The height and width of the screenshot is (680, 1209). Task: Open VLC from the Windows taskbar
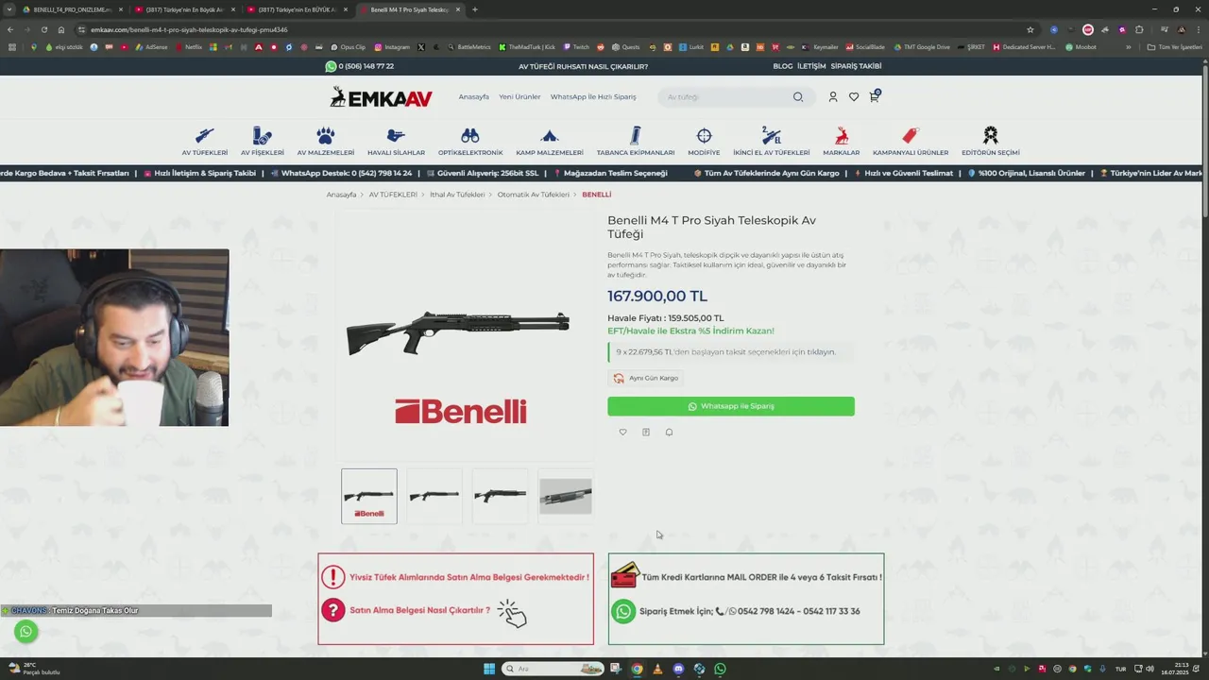tap(657, 669)
